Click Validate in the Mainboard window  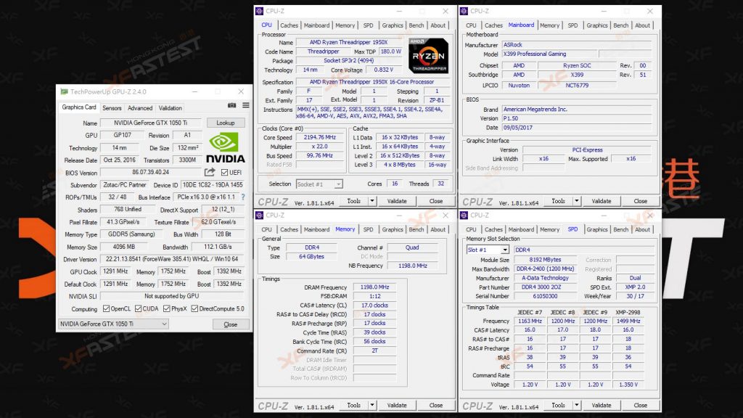[602, 201]
